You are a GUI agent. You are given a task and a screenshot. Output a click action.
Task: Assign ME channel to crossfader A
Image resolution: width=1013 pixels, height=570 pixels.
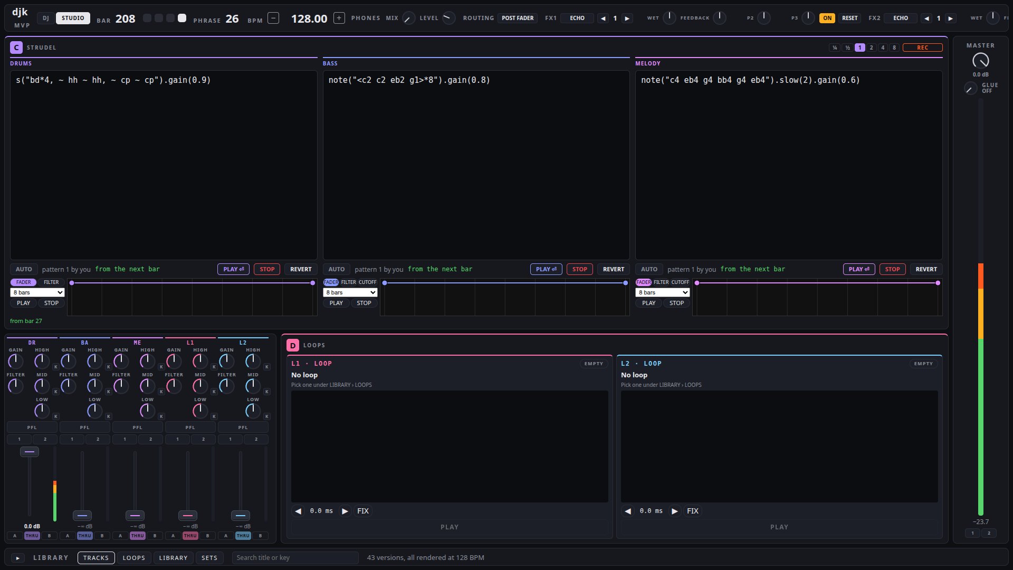coord(120,536)
